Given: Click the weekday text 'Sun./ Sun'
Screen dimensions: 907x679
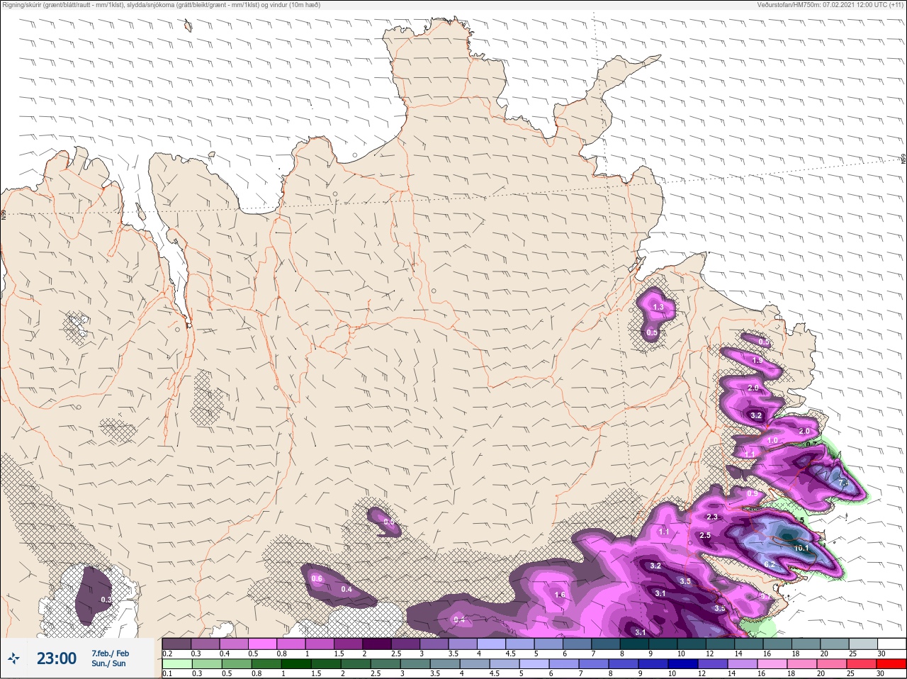Looking at the screenshot, I should [108, 663].
